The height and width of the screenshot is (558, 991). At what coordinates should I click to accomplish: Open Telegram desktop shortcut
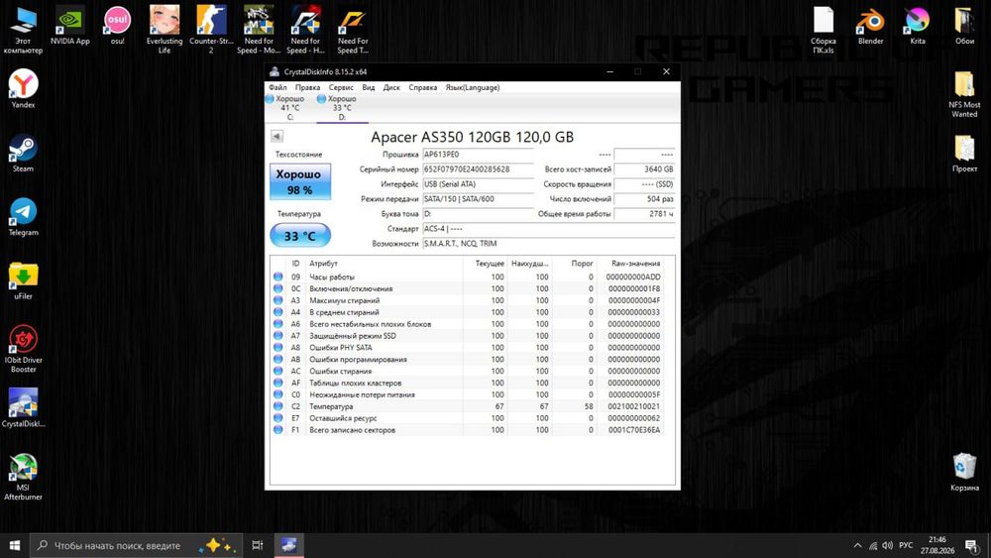click(24, 217)
